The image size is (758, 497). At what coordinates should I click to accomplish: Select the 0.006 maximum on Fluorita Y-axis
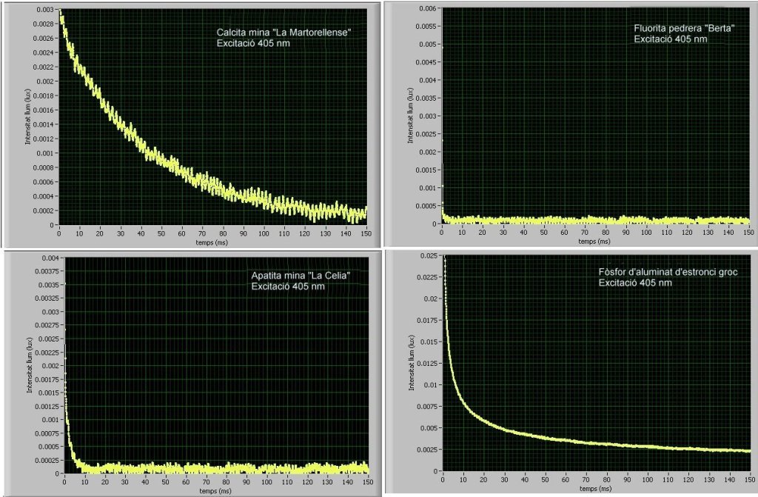click(429, 9)
